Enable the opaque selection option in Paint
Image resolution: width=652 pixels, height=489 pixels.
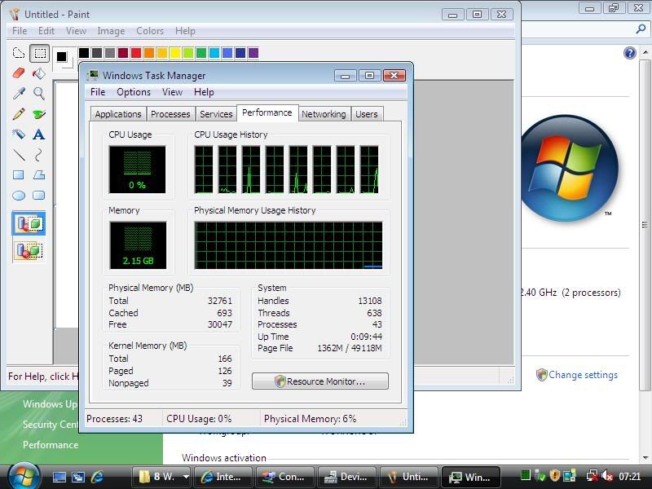[29, 223]
